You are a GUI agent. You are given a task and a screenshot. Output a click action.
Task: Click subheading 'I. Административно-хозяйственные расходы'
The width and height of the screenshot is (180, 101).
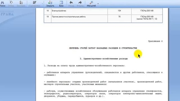pyautogui.click(x=104, y=59)
